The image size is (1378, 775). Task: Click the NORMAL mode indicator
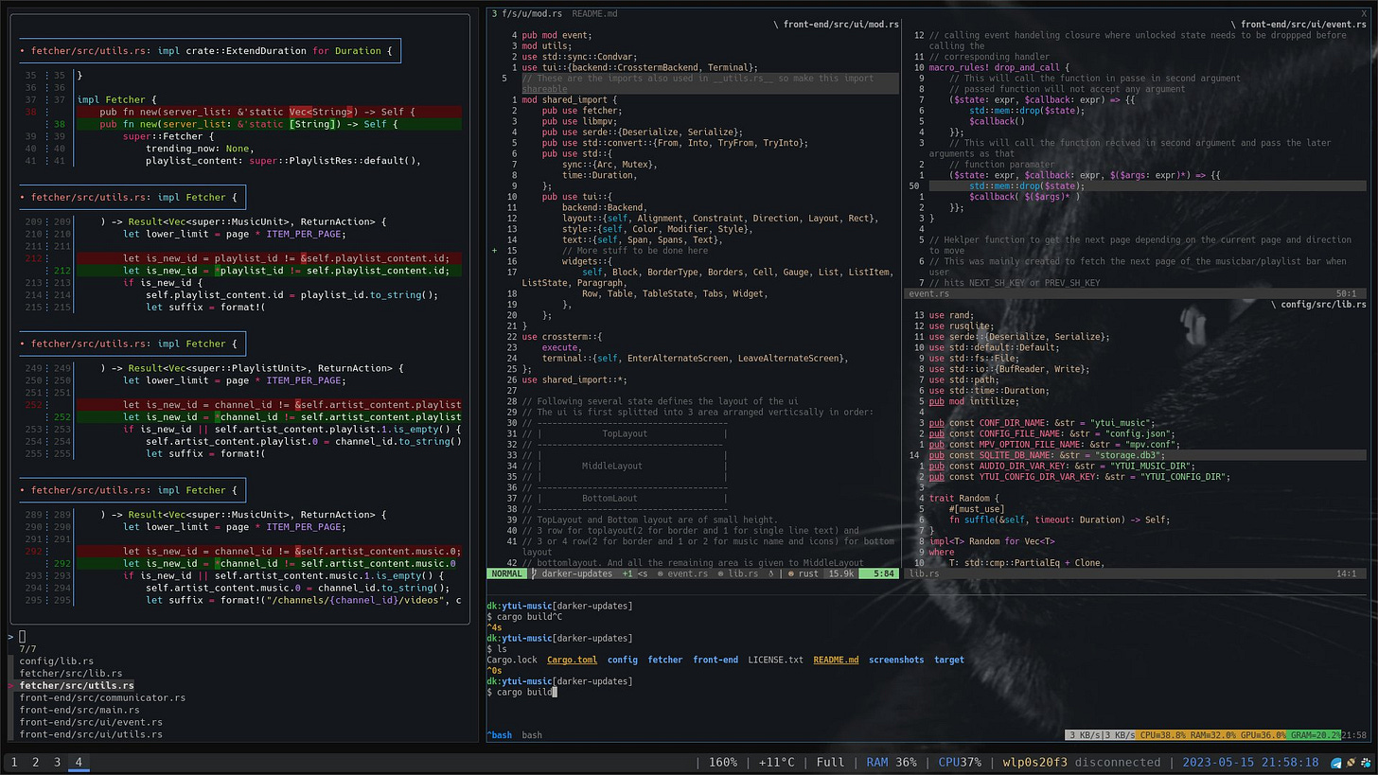tap(507, 573)
